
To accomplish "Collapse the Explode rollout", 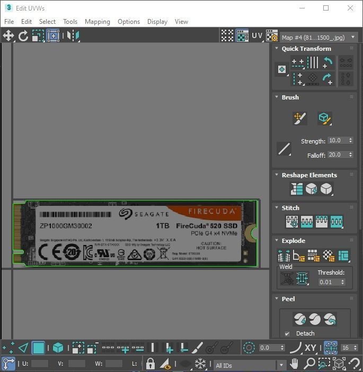I will pyautogui.click(x=277, y=240).
